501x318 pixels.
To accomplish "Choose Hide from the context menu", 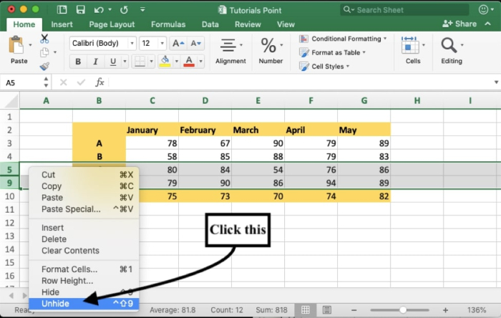I will tap(84, 292).
